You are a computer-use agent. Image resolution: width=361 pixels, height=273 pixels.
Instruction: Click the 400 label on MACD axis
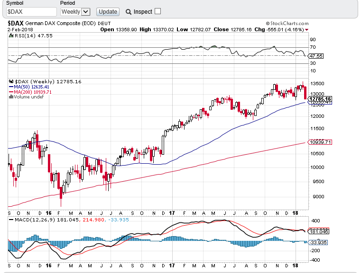coord(315,221)
